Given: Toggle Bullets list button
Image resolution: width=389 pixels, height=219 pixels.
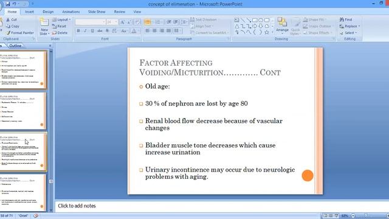Looking at the screenshot, I should [148, 22].
